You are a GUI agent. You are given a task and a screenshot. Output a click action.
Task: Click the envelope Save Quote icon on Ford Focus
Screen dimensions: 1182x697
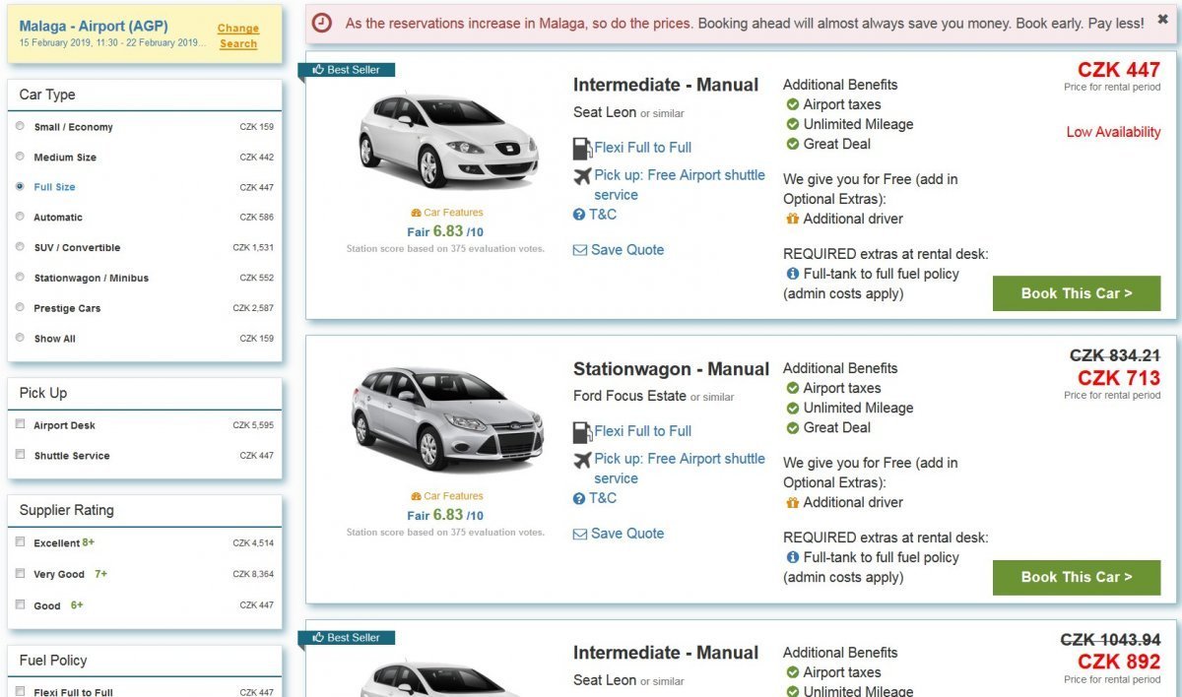[580, 535]
